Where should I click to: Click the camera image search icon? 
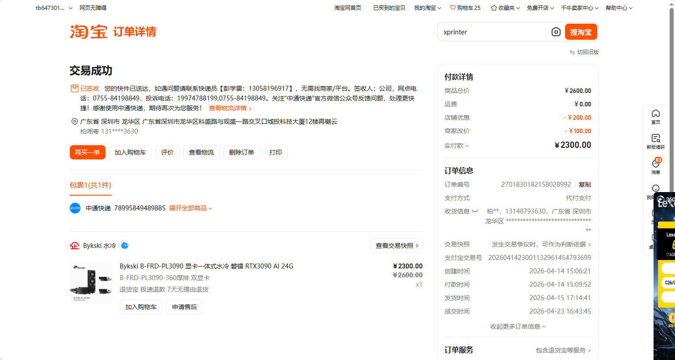point(556,32)
